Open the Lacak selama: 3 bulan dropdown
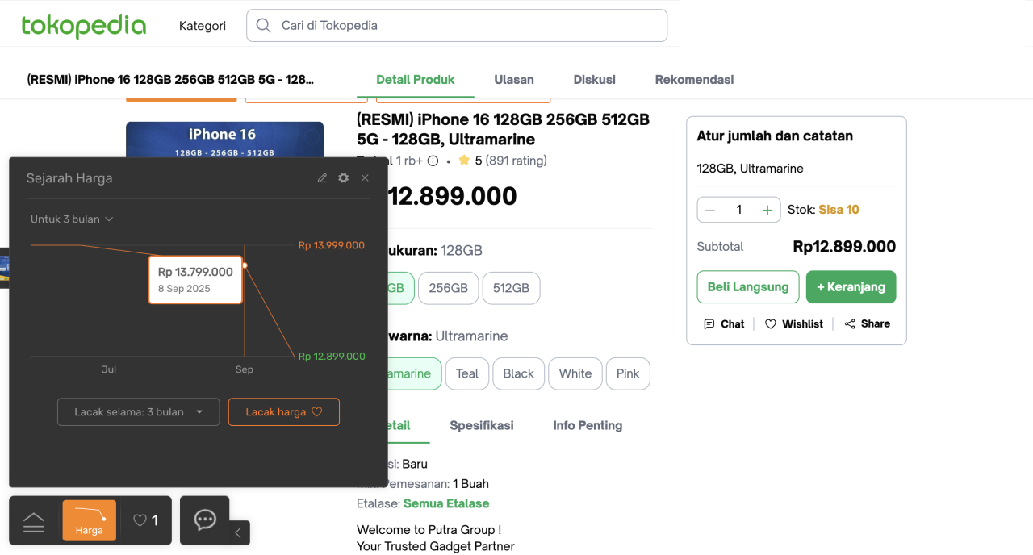The image size is (1033, 555). pyautogui.click(x=139, y=411)
